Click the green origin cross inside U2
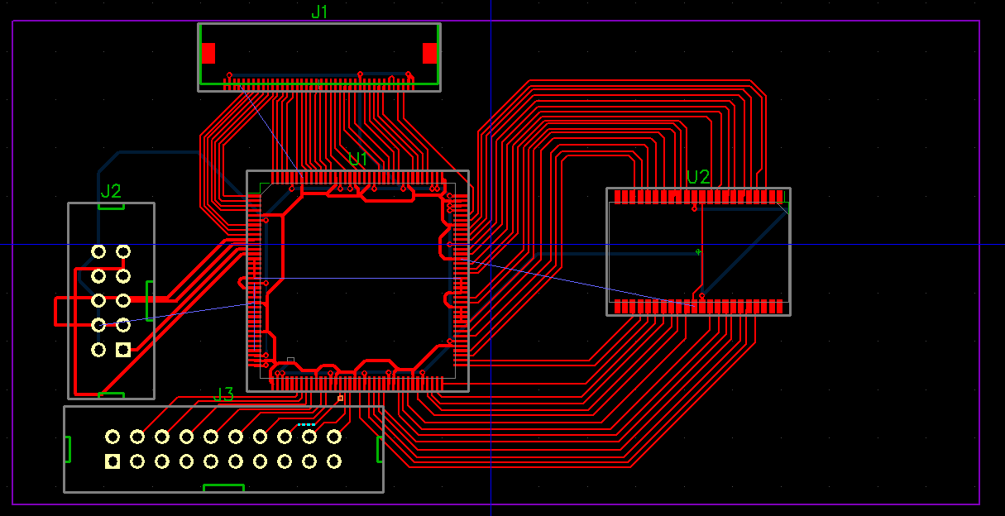 point(699,251)
